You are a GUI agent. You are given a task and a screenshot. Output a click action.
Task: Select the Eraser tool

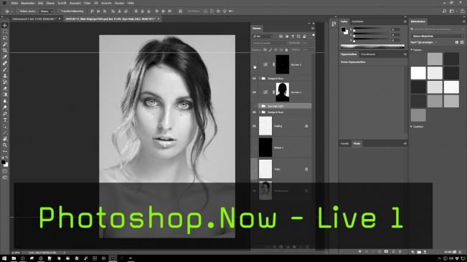pyautogui.click(x=5, y=88)
